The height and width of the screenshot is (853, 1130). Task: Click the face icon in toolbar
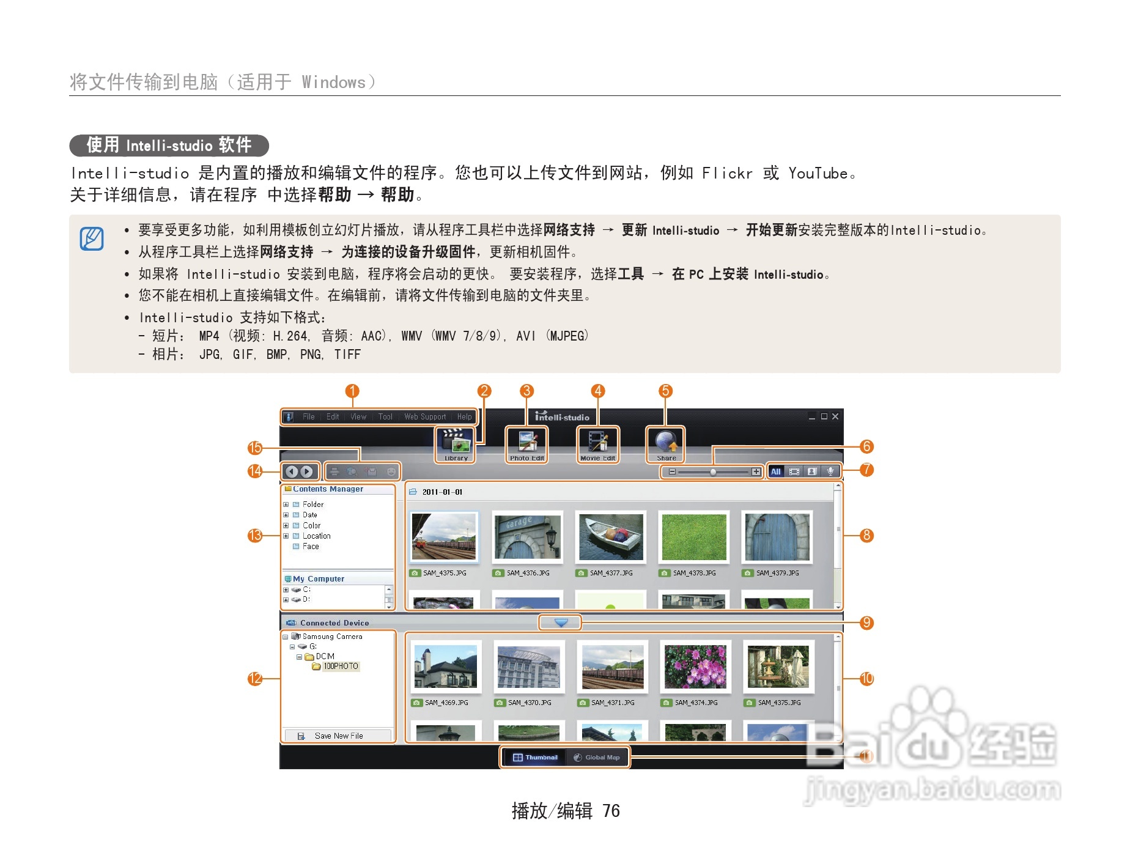(x=391, y=471)
